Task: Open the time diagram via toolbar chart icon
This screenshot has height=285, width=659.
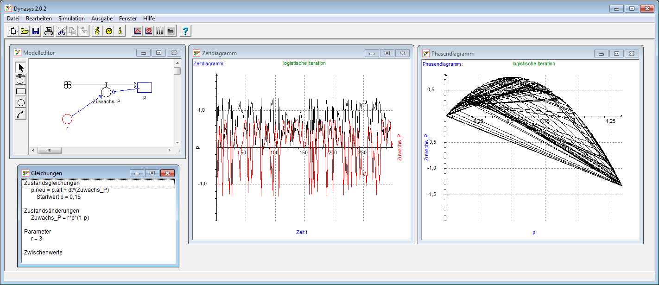Action: 138,31
